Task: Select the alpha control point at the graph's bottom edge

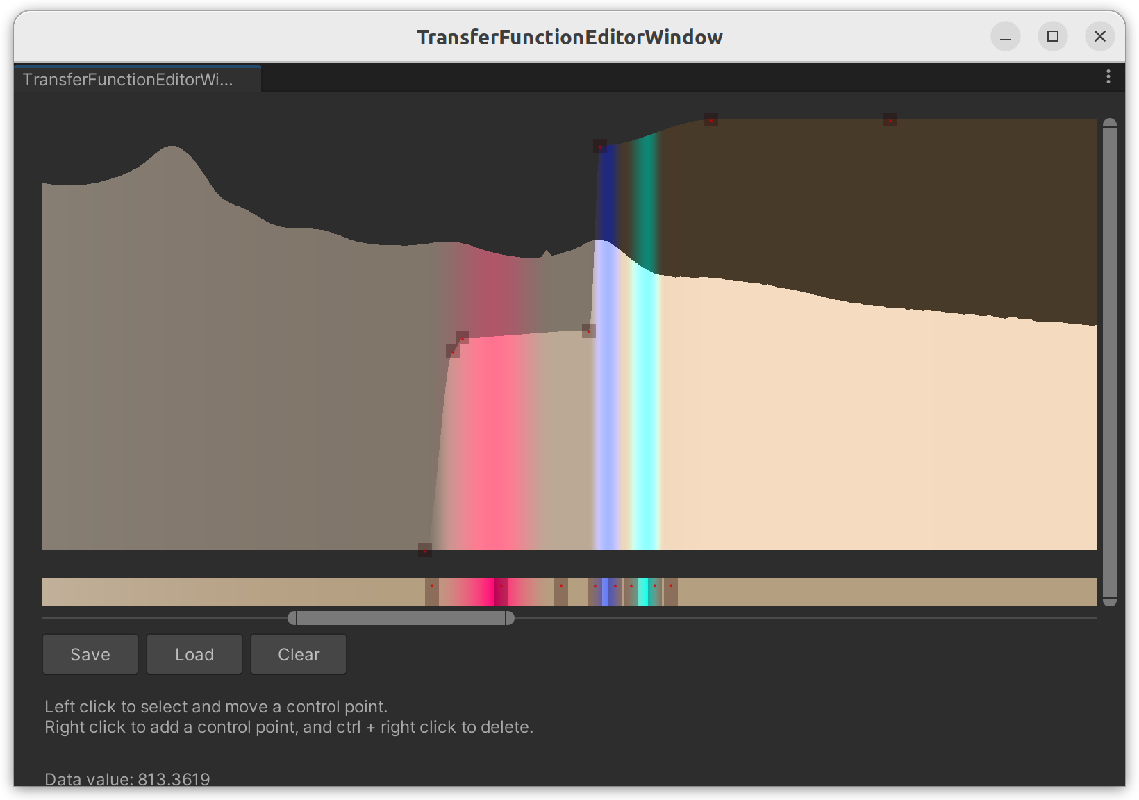Action: [425, 551]
